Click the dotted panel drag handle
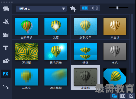 coord(7,2)
